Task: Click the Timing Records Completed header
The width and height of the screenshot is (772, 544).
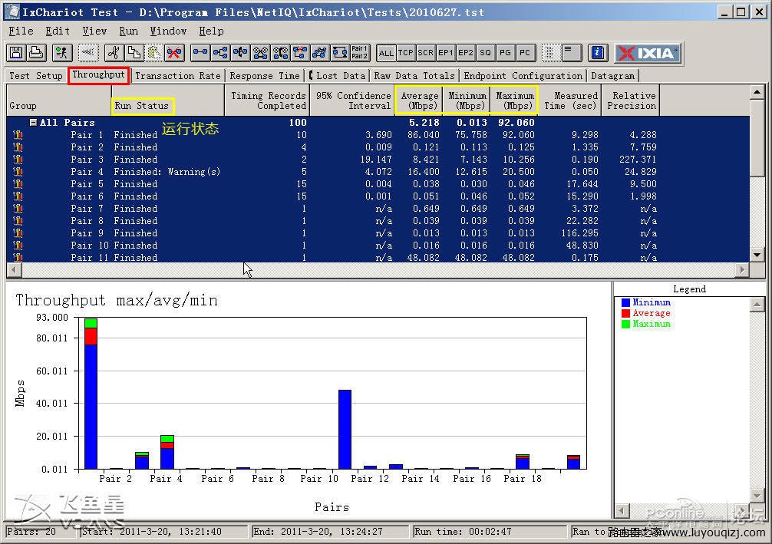Action: 267,101
